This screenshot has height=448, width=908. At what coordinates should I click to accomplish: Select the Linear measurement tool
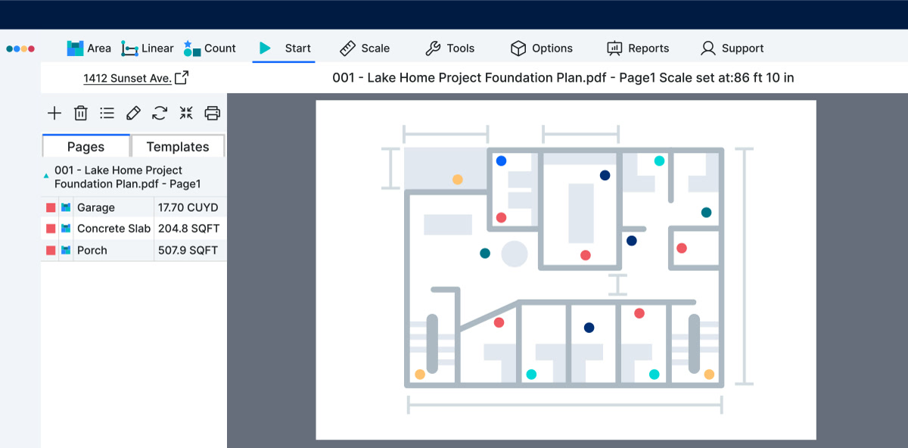click(x=148, y=48)
